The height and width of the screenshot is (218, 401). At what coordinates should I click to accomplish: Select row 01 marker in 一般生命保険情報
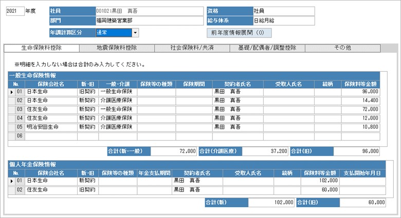click(x=11, y=92)
